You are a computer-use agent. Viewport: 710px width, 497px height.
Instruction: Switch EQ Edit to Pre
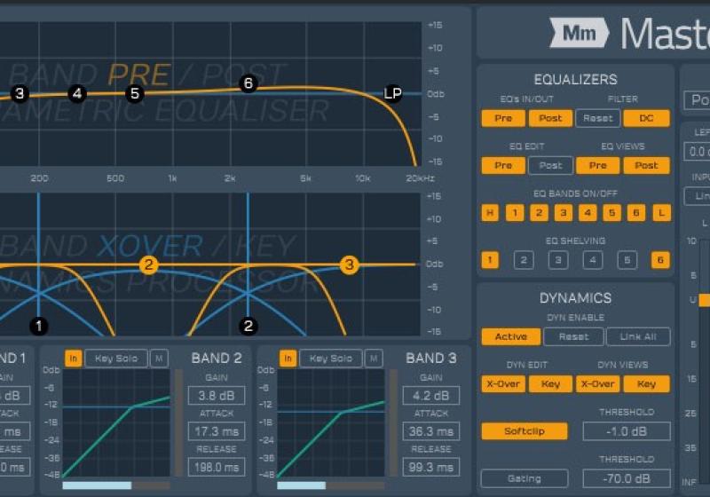click(x=503, y=166)
